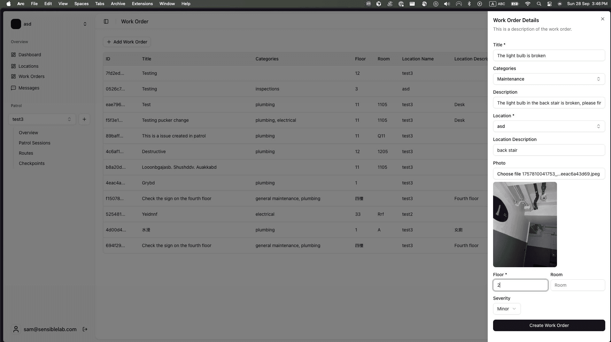The image size is (611, 342).
Task: Open the Locations section
Action: (28, 66)
